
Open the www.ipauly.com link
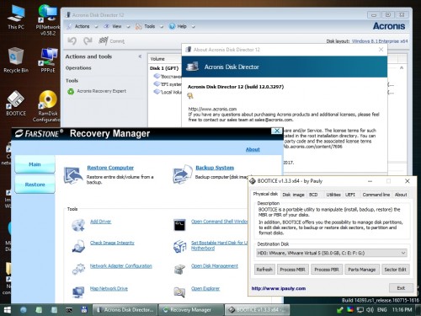point(279,288)
